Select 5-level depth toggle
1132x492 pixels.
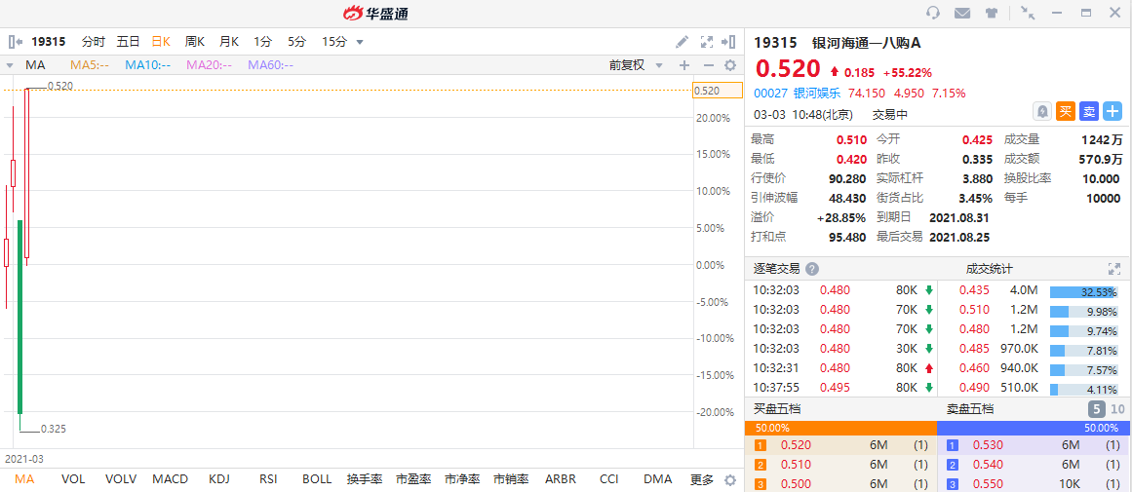pyautogui.click(x=1097, y=410)
